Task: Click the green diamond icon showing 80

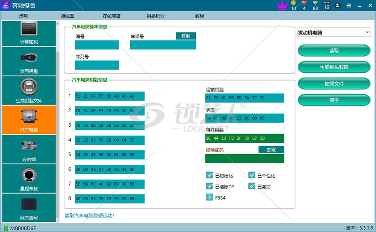Action: tap(315, 3)
